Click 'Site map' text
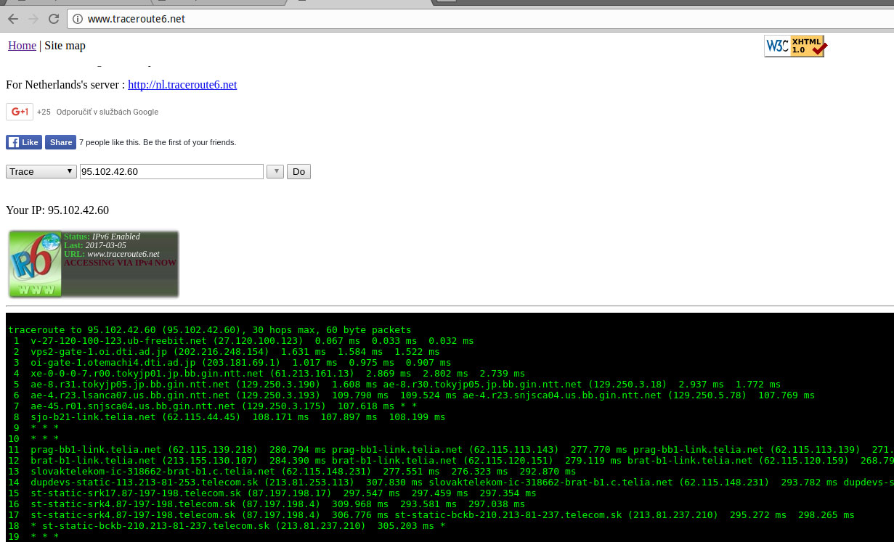Viewport: 894px width, 542px height. [x=65, y=46]
